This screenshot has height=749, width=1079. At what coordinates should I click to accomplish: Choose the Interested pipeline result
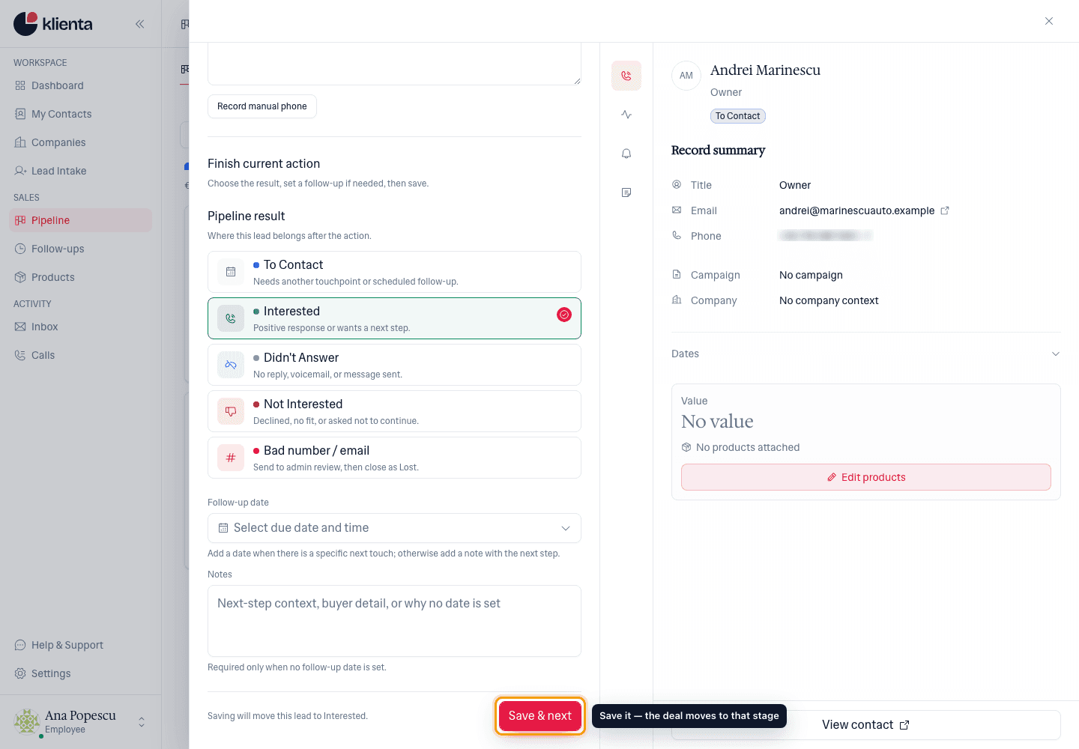(x=394, y=318)
